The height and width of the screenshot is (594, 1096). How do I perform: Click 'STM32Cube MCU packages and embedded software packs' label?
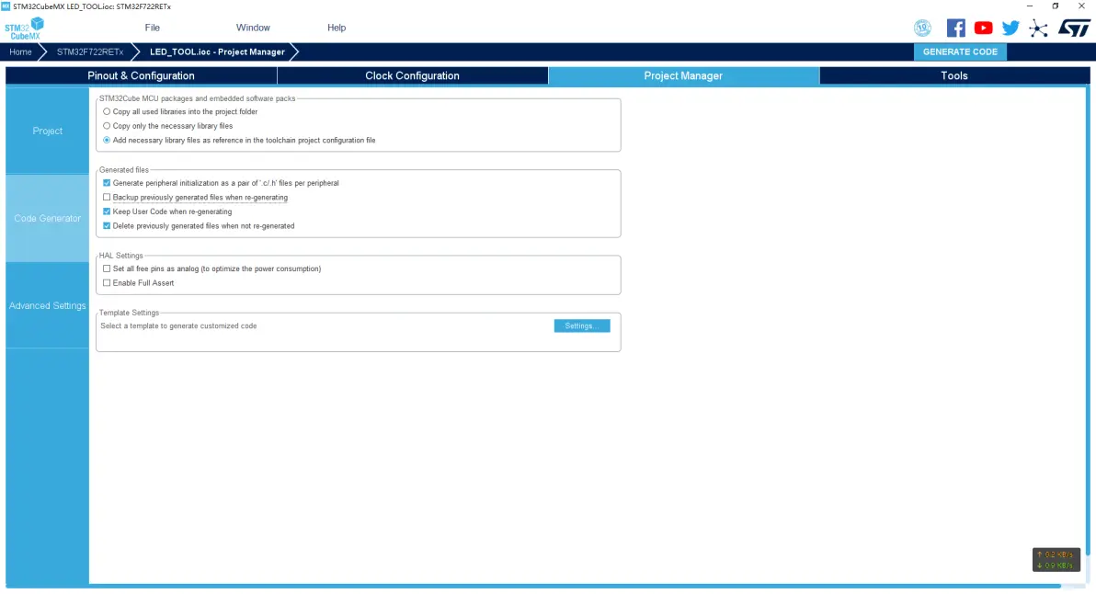(x=197, y=98)
